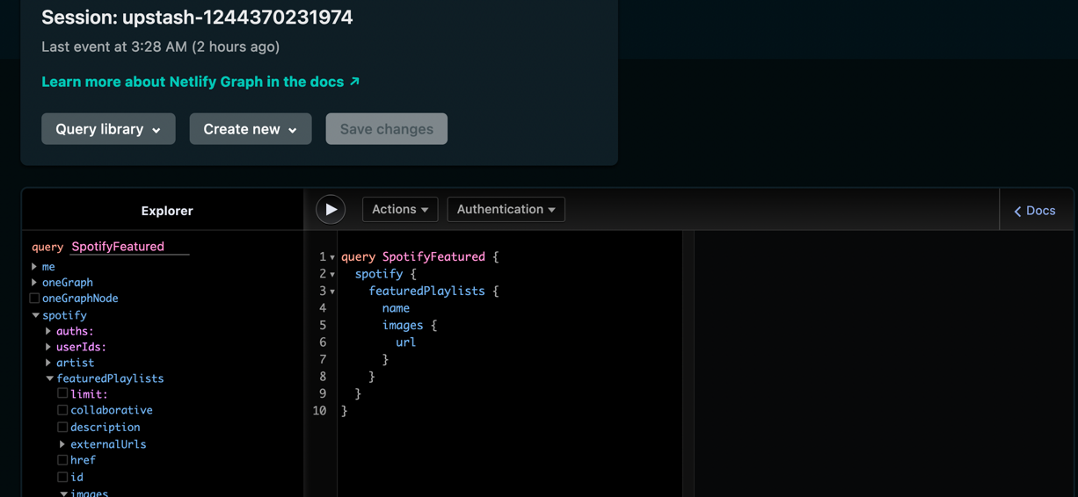Click the Create new button
This screenshot has width=1078, height=497.
pos(251,129)
